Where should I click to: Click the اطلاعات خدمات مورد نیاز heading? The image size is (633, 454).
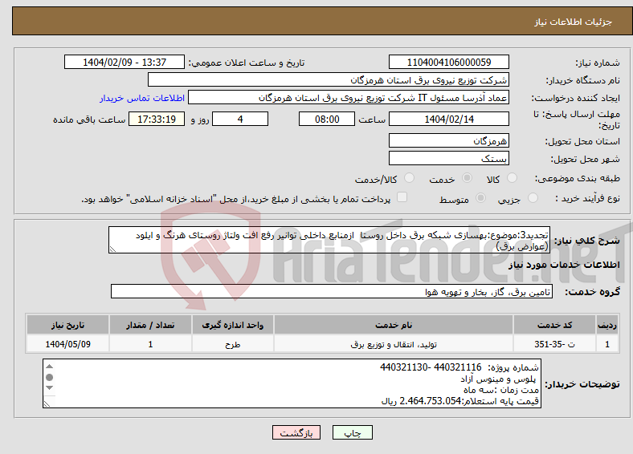564,265
